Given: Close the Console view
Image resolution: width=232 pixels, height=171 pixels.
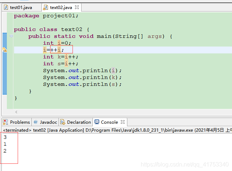Looking at the screenshot, I should pos(123,122).
